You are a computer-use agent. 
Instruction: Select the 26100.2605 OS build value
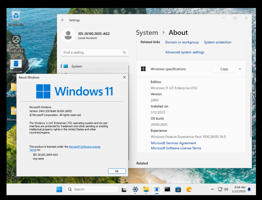point(159,124)
